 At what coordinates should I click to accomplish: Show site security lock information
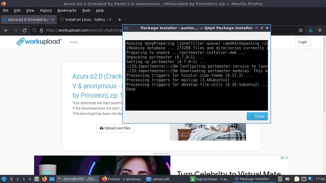coord(42,30)
